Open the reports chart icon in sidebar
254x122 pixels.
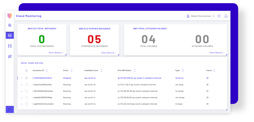10,25
